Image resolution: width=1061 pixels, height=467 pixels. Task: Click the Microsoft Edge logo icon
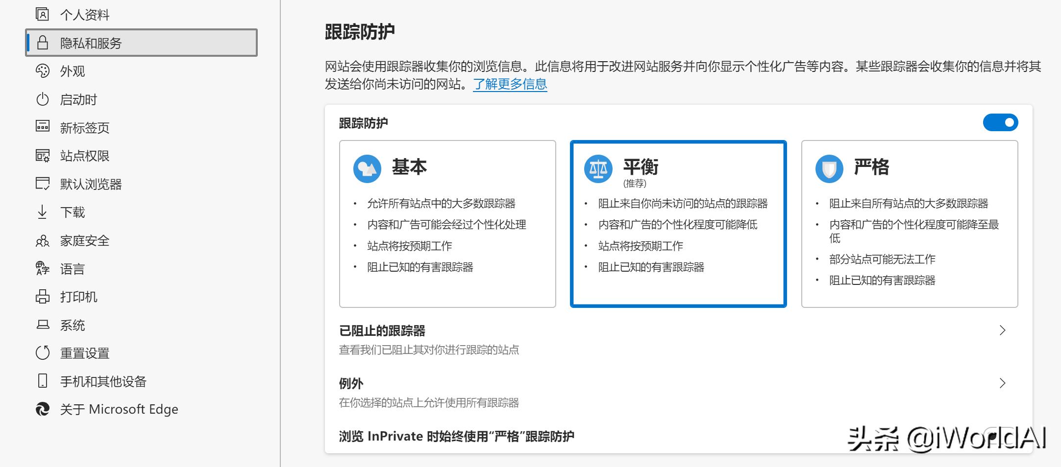(x=43, y=408)
